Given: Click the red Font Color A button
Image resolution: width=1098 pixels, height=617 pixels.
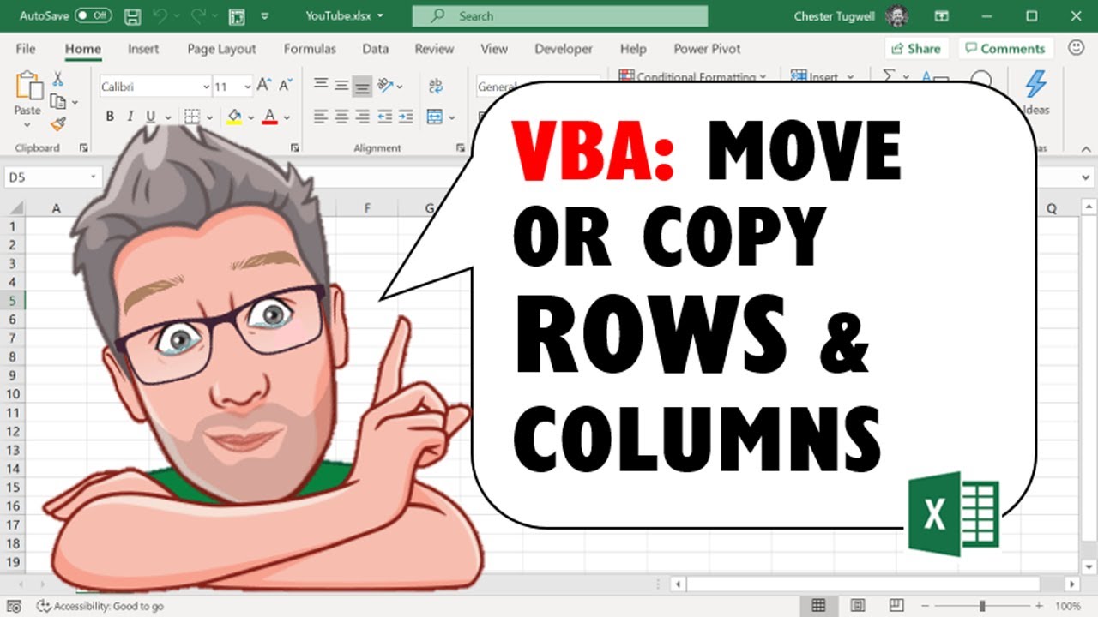Looking at the screenshot, I should pyautogui.click(x=270, y=117).
